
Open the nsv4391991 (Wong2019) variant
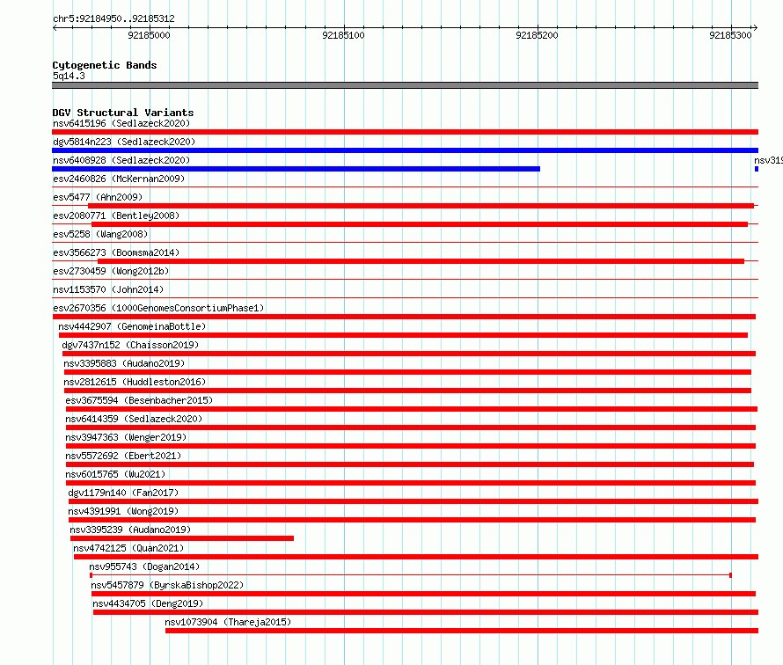point(123,511)
